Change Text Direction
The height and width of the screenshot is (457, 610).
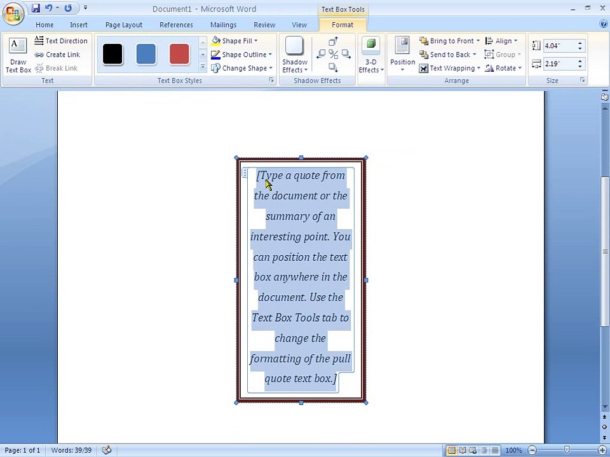coord(61,41)
